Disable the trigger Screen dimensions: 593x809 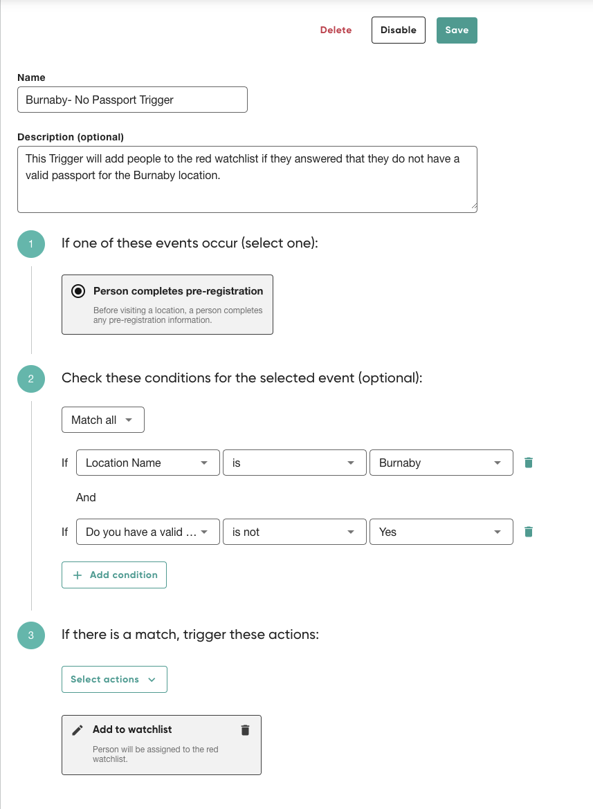(x=398, y=30)
